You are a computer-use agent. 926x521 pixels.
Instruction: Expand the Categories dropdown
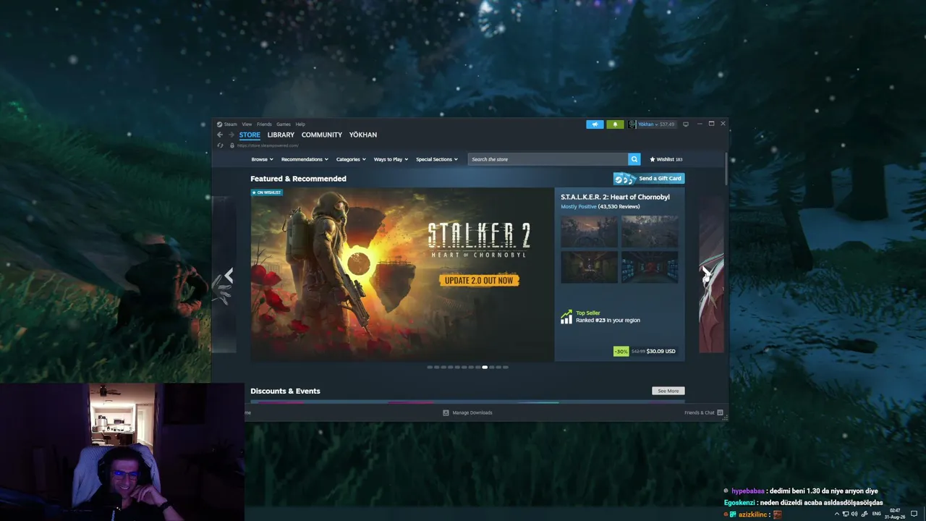[x=351, y=159]
